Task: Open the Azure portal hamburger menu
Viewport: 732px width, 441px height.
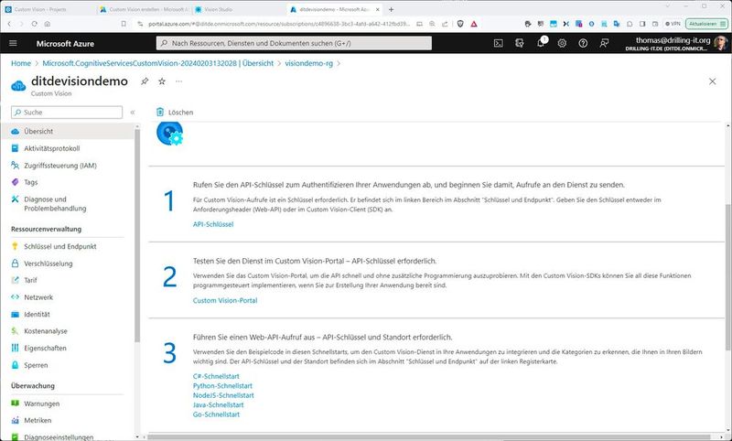Action: [x=13, y=43]
